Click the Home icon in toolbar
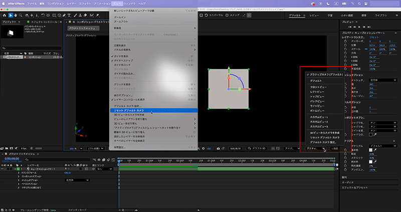Viewport: 401px width, 212px height. pos(5,15)
